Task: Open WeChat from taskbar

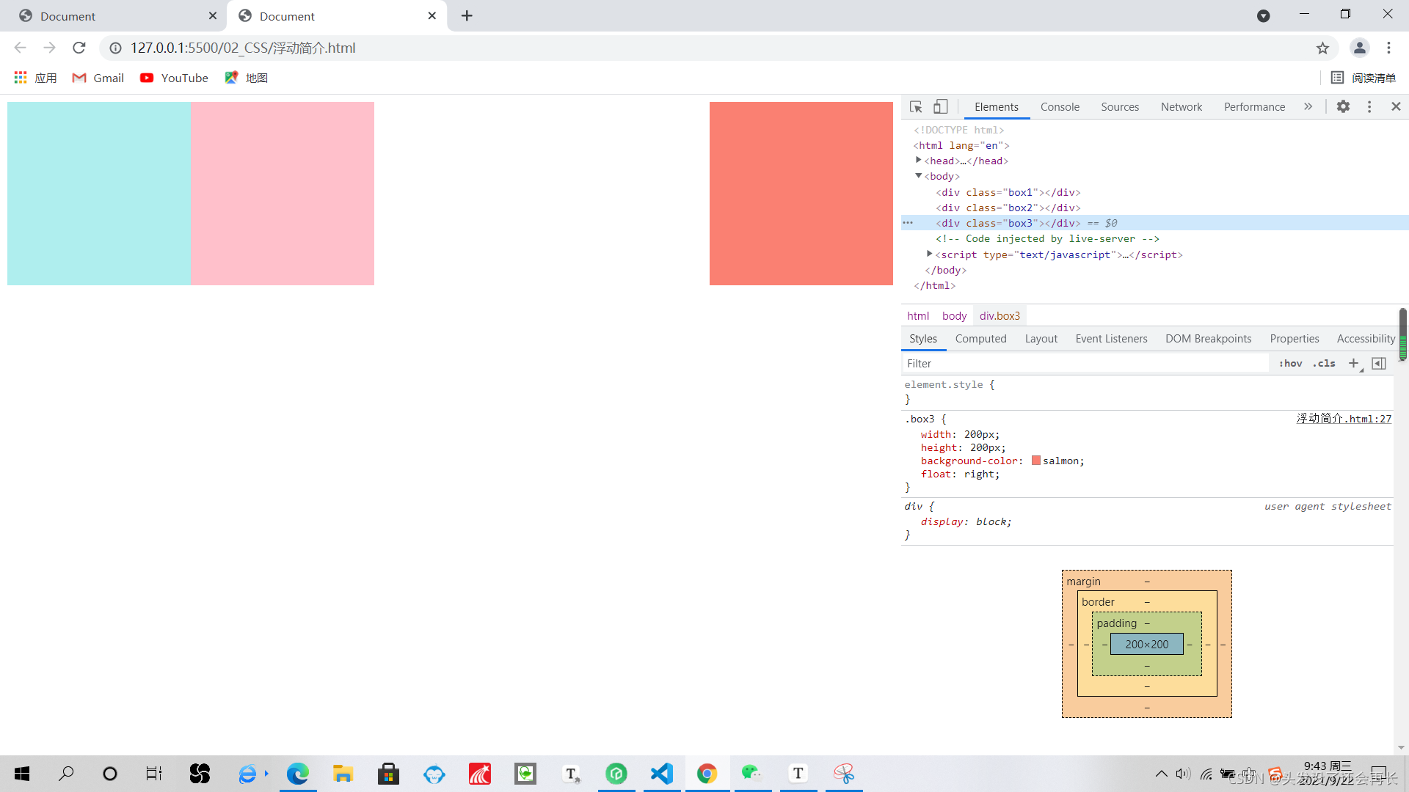Action: pos(751,774)
